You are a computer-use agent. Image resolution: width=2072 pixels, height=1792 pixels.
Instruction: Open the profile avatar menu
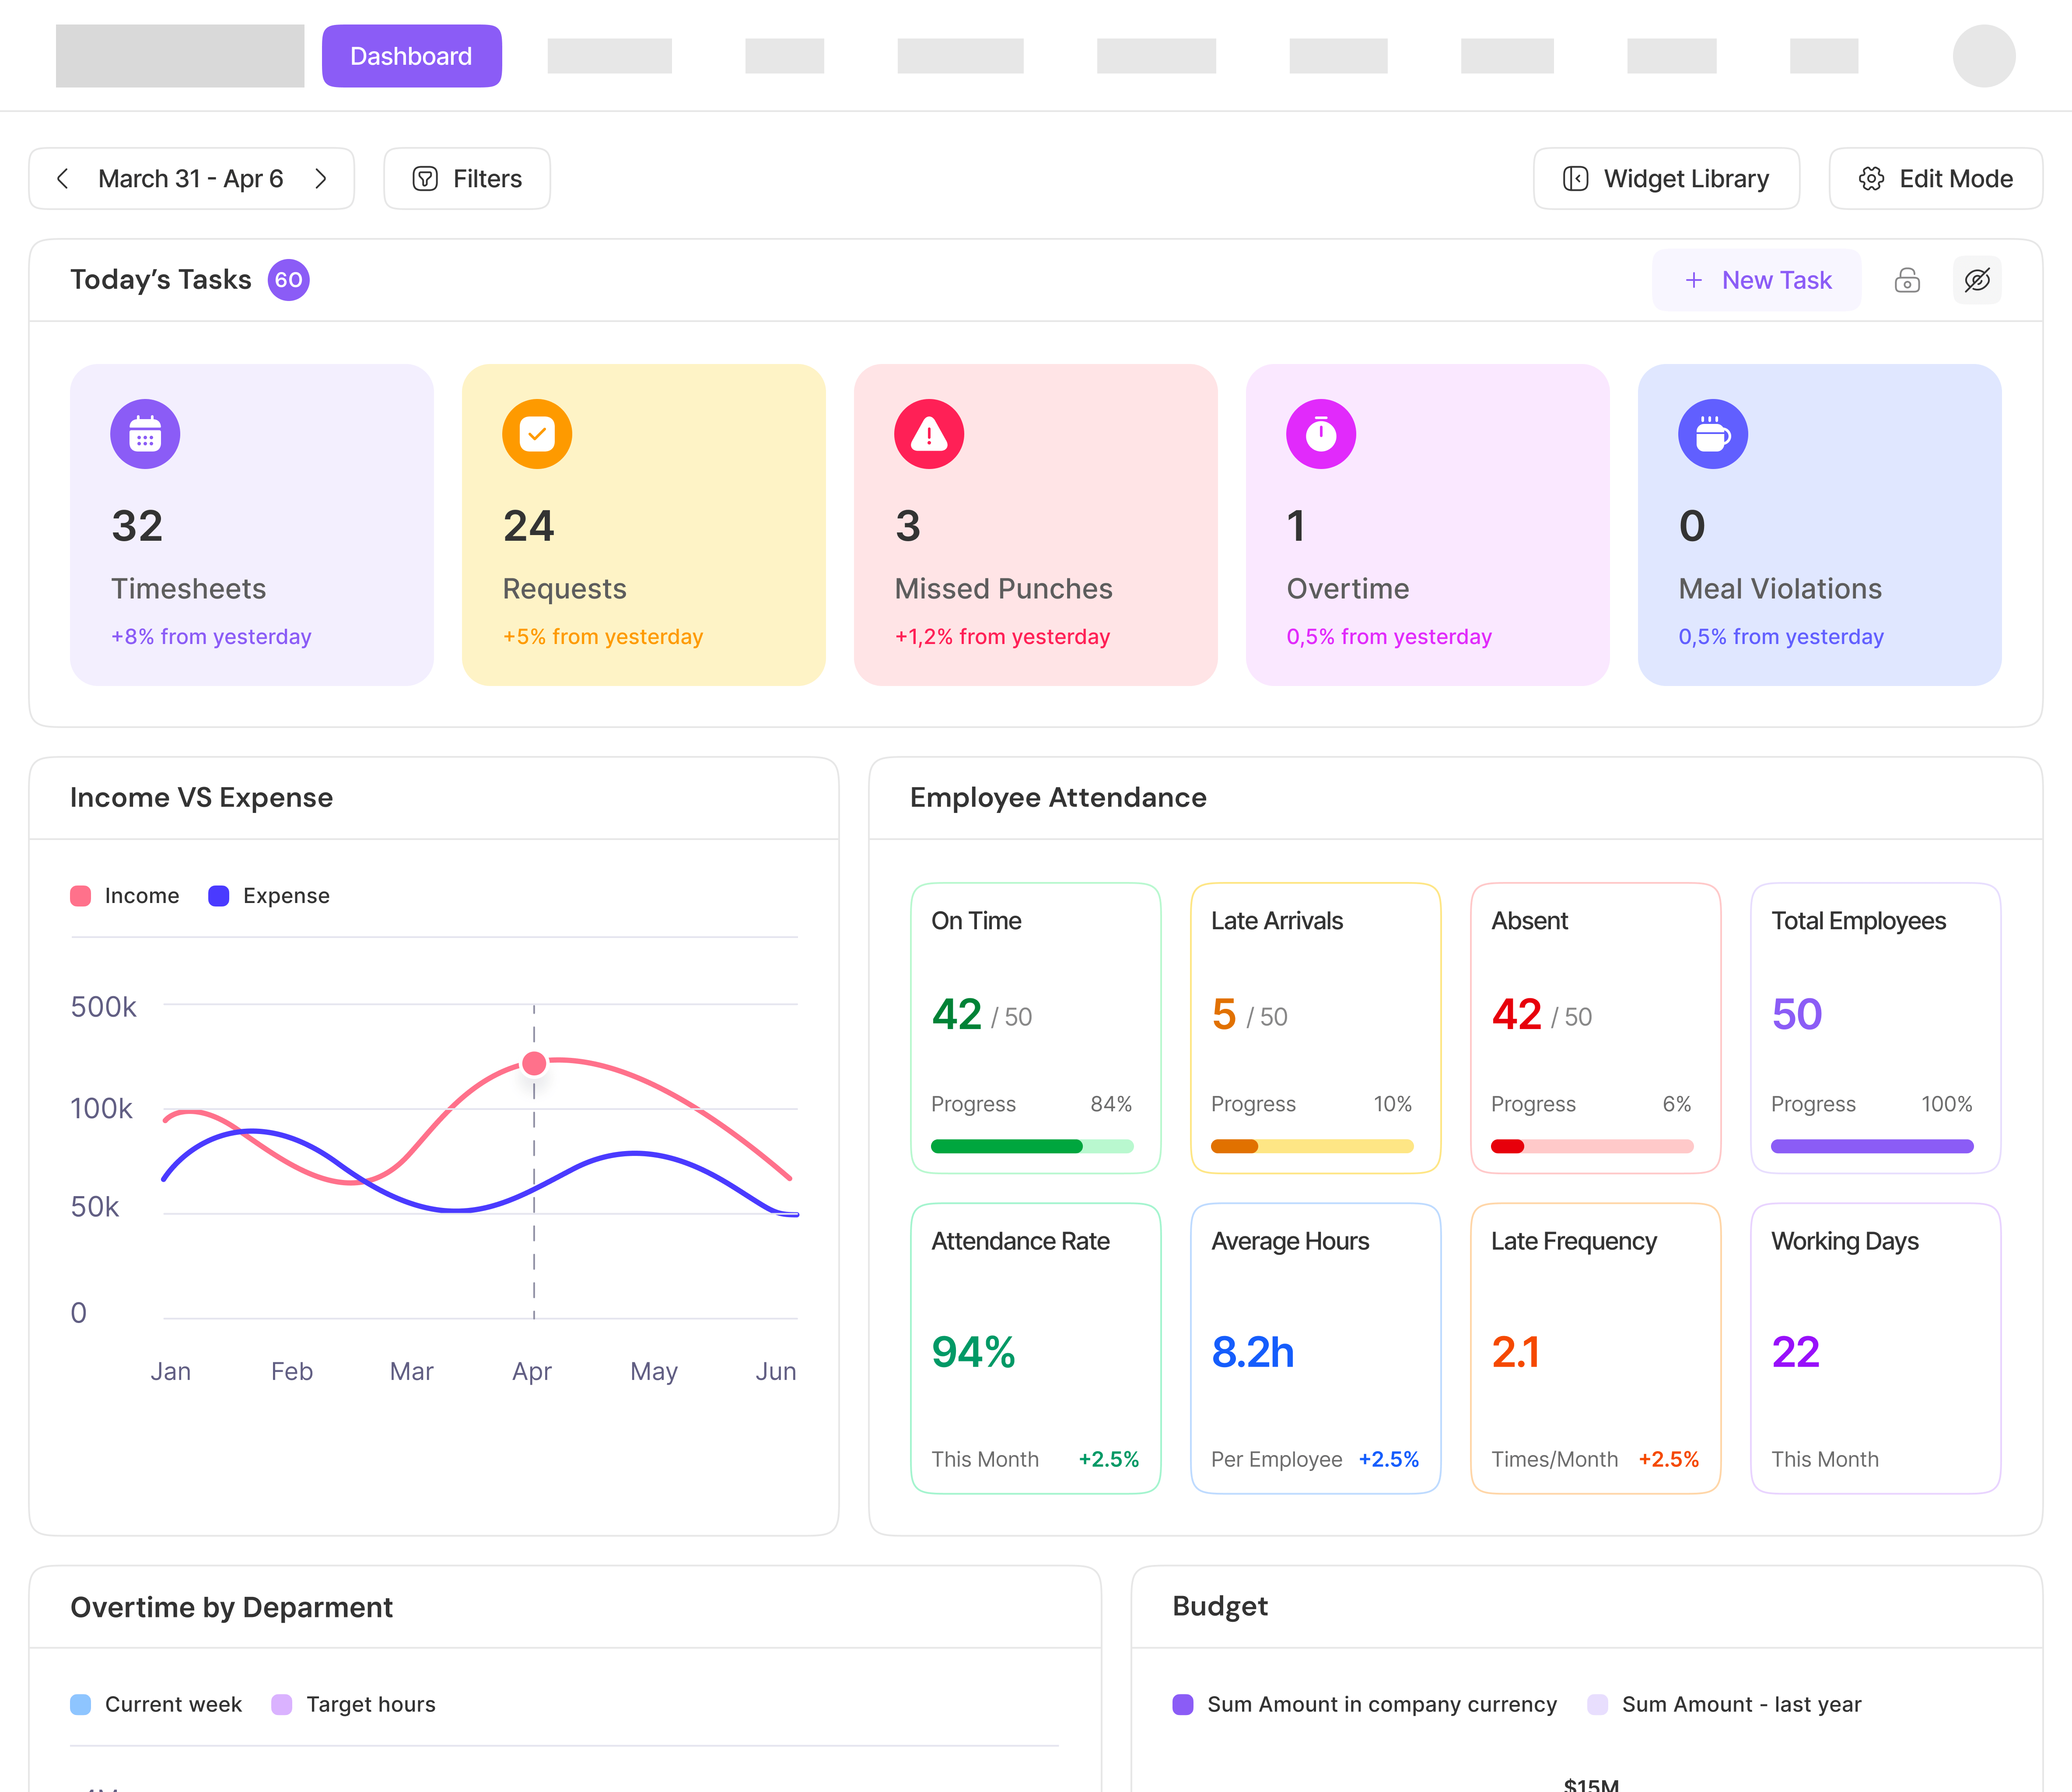point(1986,56)
